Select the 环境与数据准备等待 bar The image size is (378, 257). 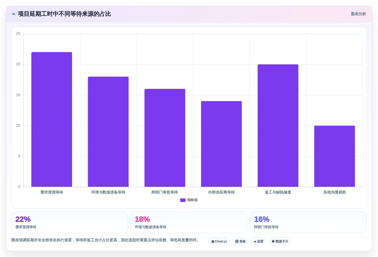pos(108,132)
